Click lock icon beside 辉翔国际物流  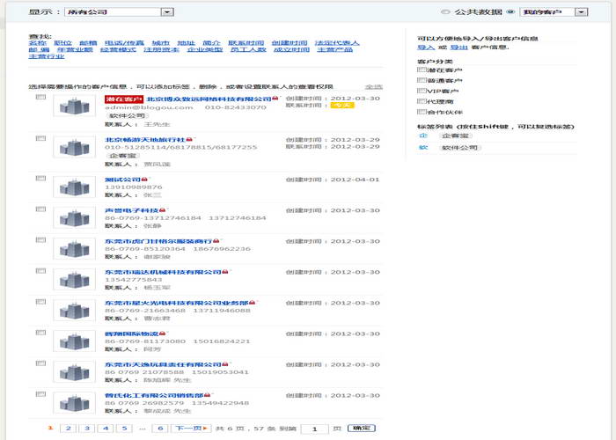[162, 334]
